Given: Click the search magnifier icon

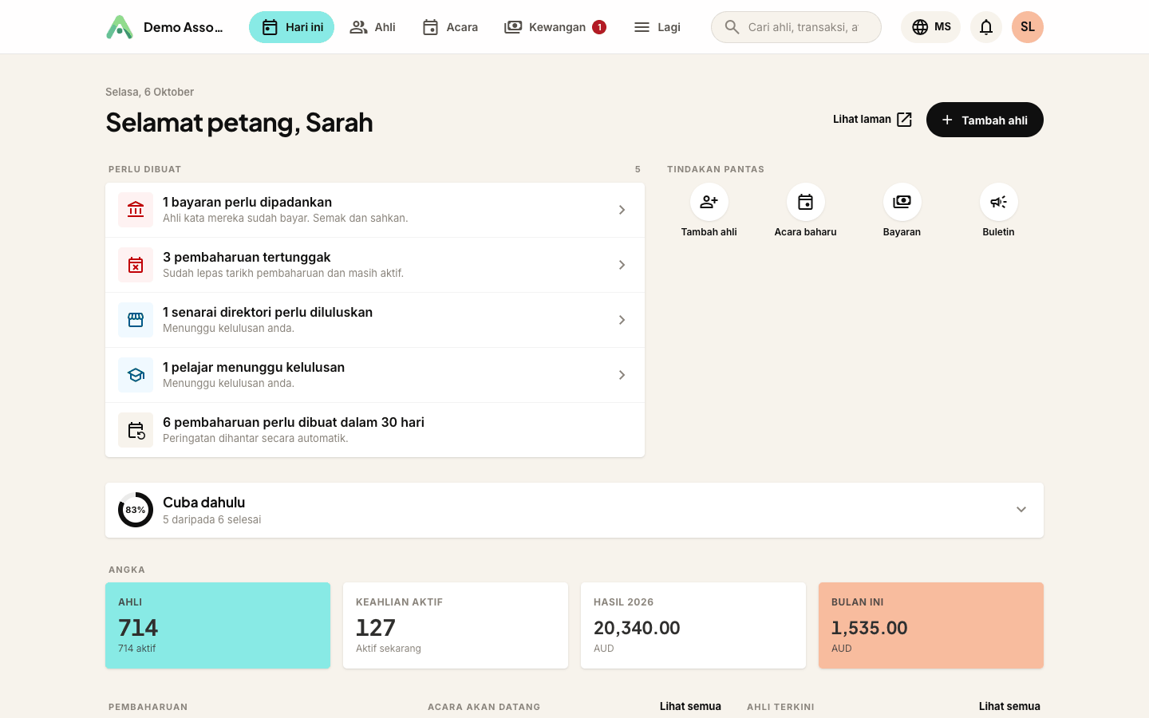Looking at the screenshot, I should point(732,27).
